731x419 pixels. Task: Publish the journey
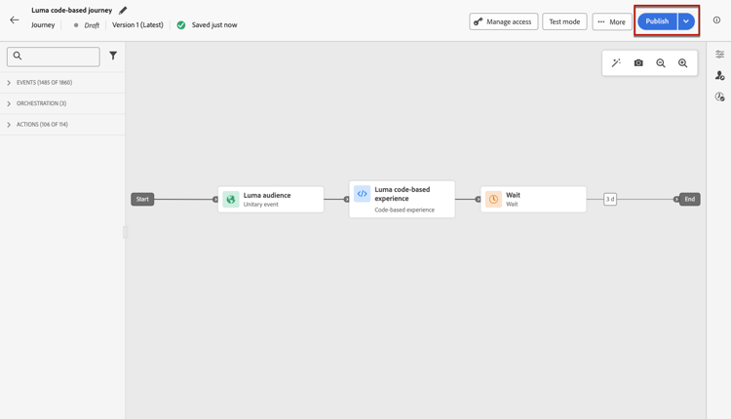pyautogui.click(x=657, y=21)
